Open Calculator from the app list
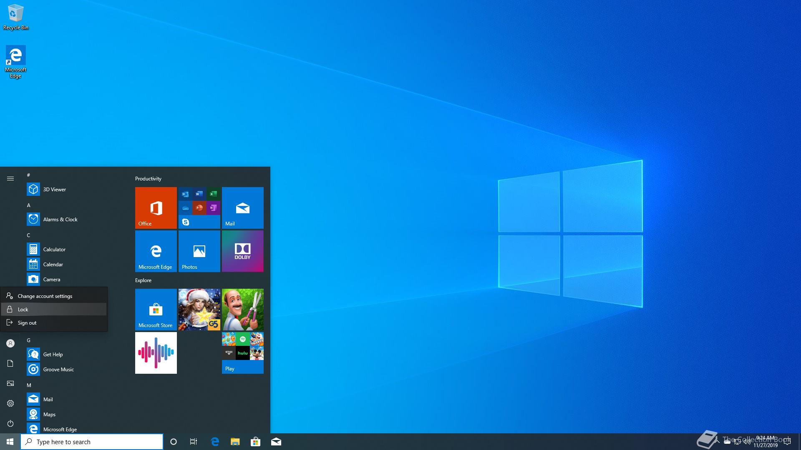This screenshot has height=450, width=801. (x=54, y=249)
